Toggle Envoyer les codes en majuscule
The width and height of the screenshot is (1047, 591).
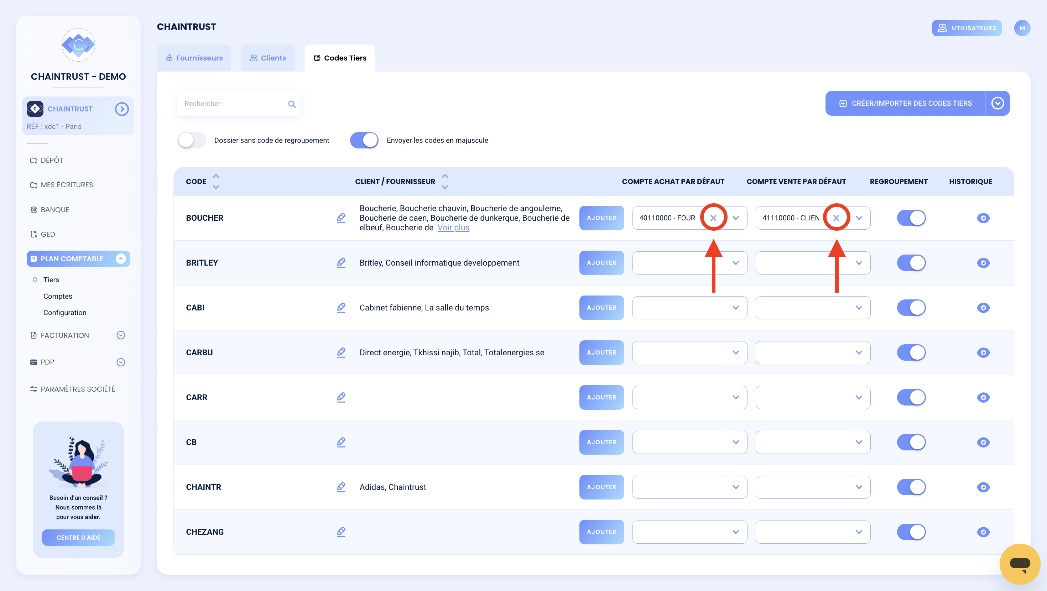(364, 140)
